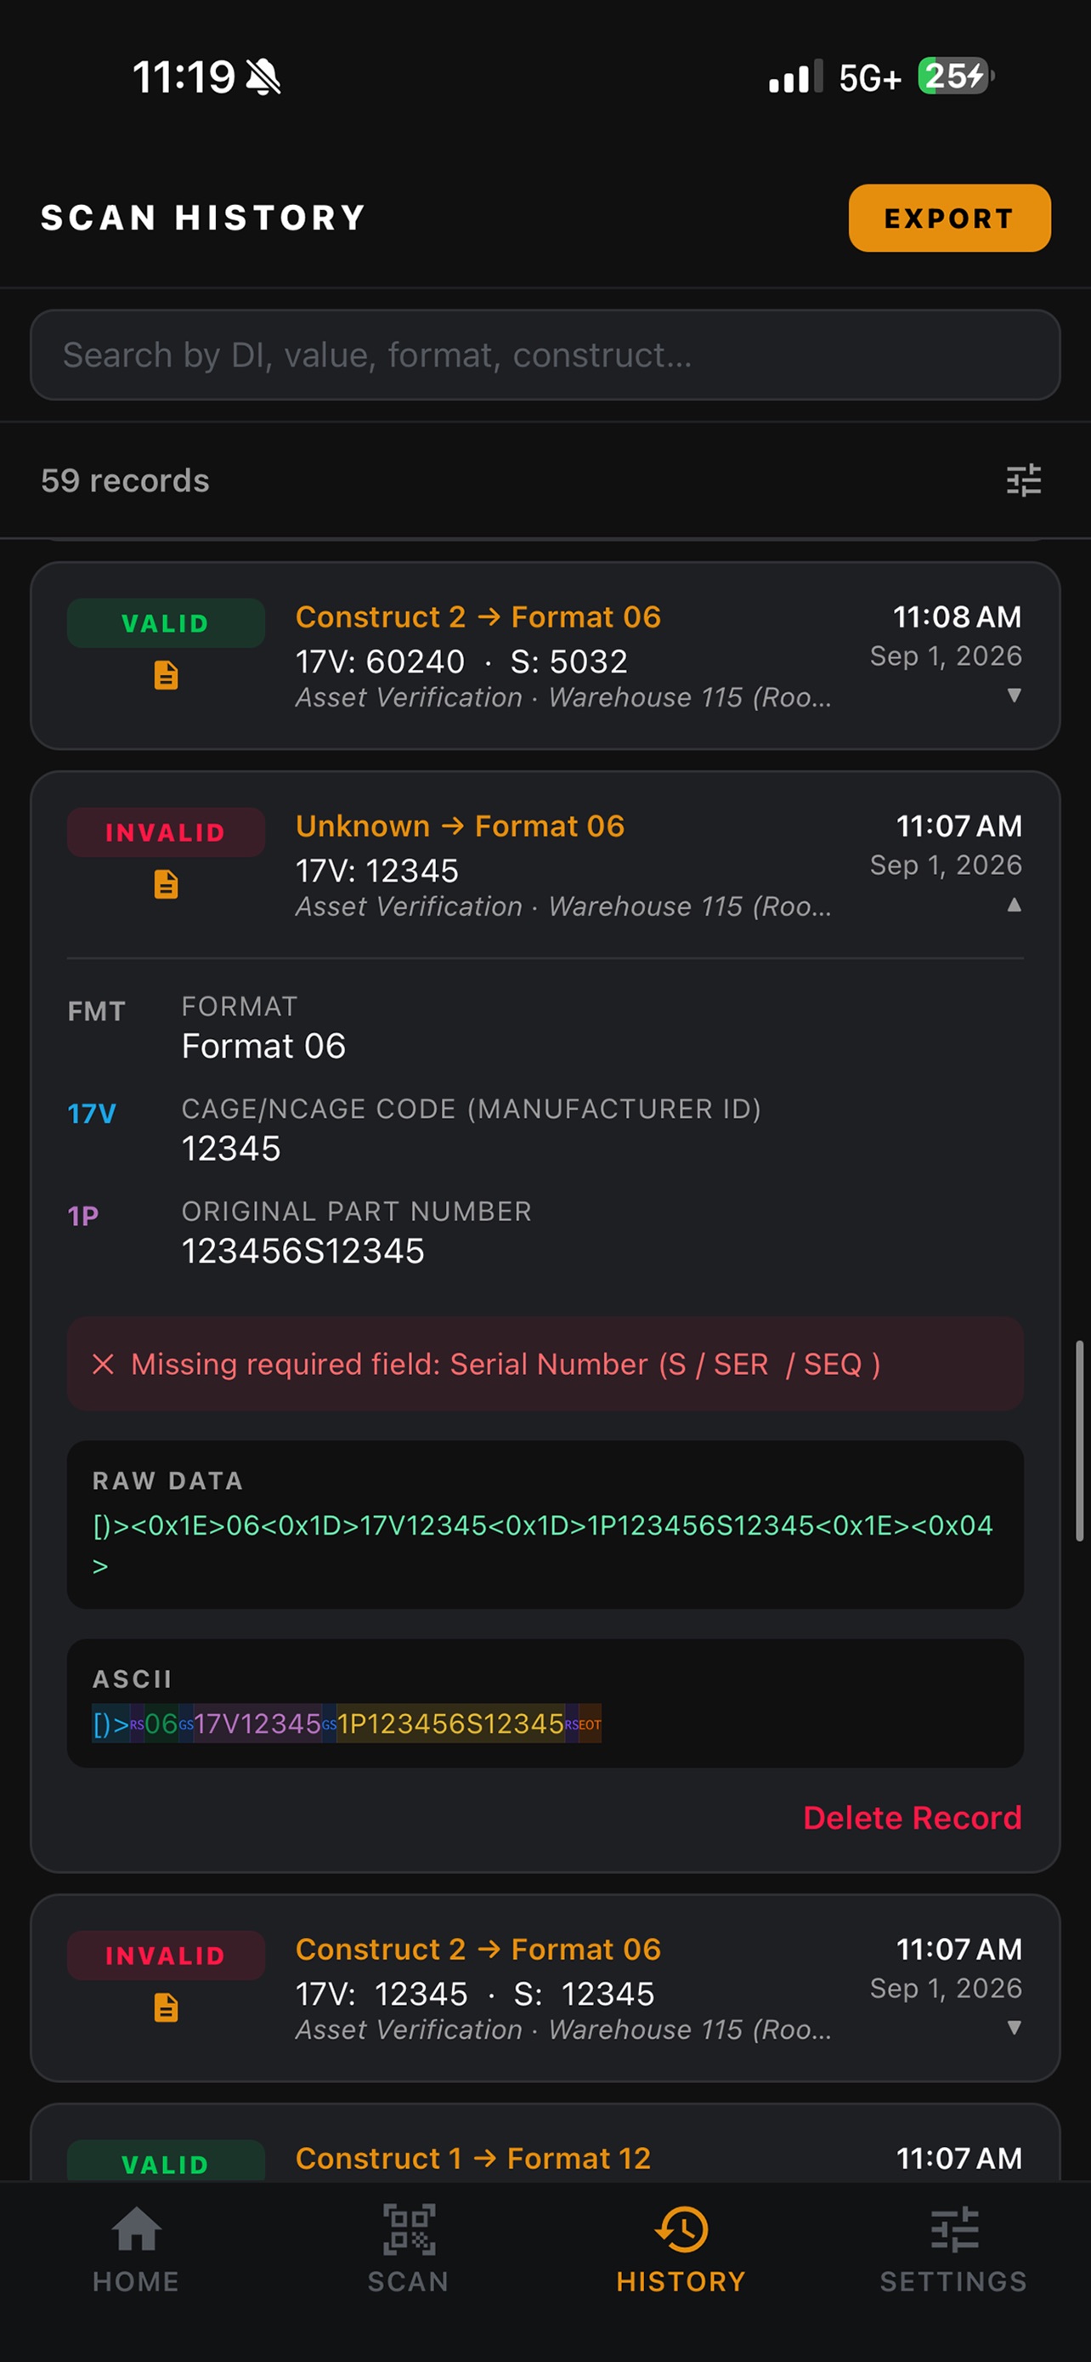Tap the 1P data identifier label
The image size is (1091, 2362).
tap(83, 1217)
